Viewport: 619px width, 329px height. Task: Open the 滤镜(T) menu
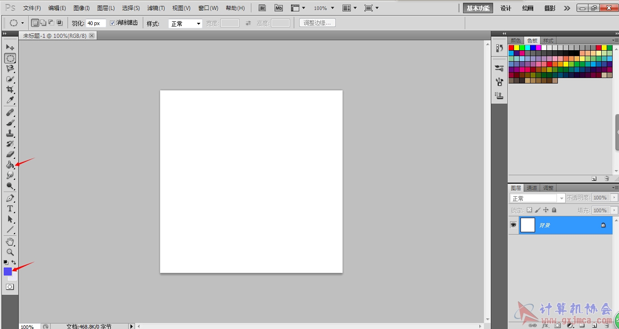click(x=156, y=8)
